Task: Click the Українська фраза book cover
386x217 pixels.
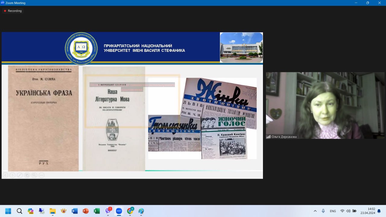Action: point(43,118)
